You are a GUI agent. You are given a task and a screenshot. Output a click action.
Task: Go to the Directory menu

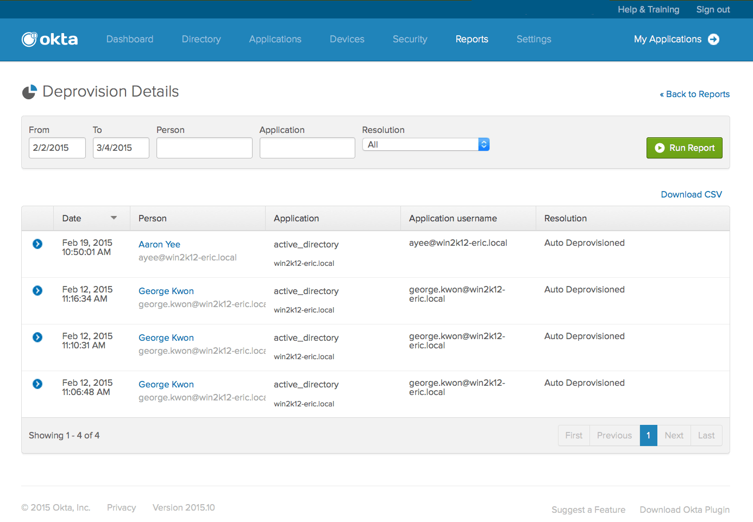201,39
